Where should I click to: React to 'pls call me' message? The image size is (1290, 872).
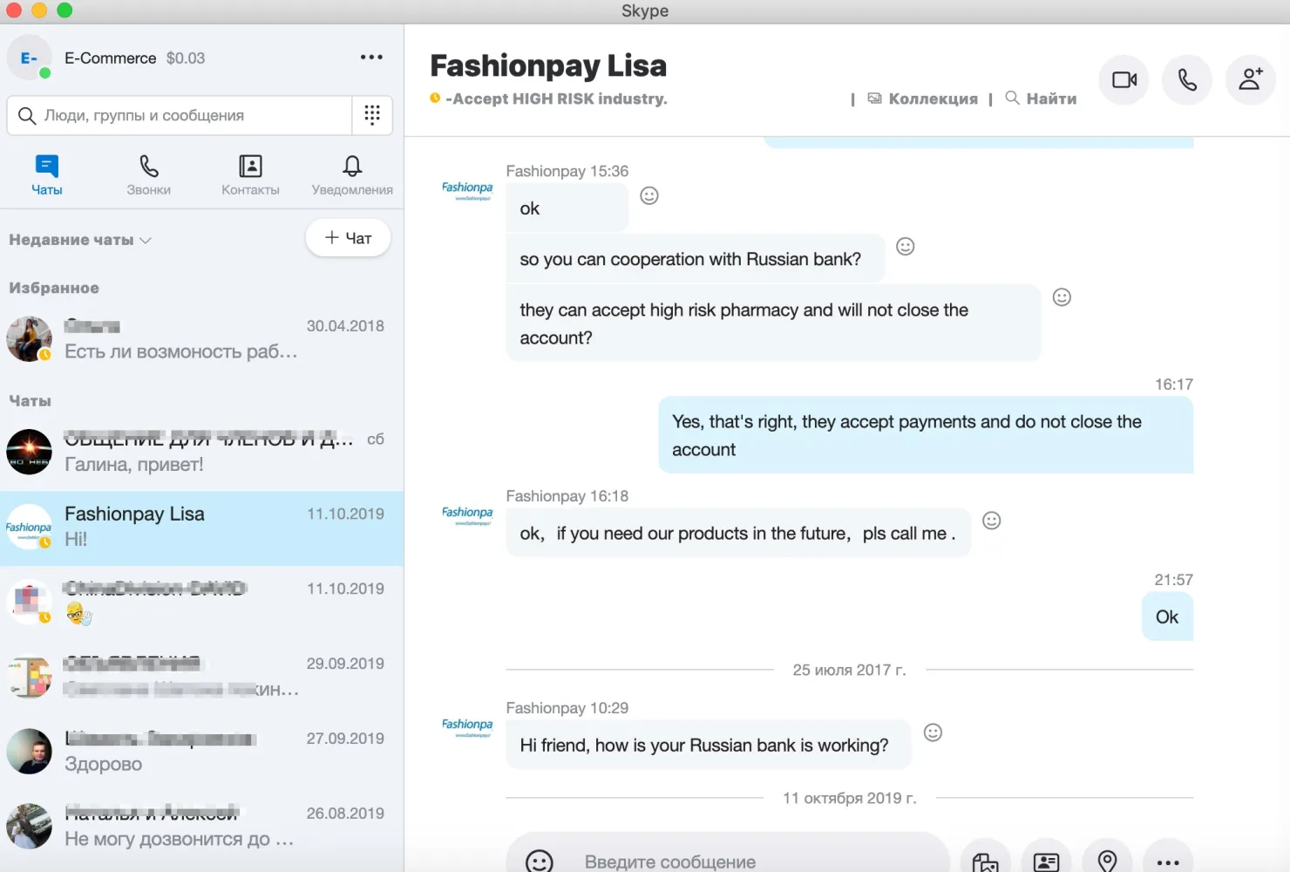(x=992, y=521)
